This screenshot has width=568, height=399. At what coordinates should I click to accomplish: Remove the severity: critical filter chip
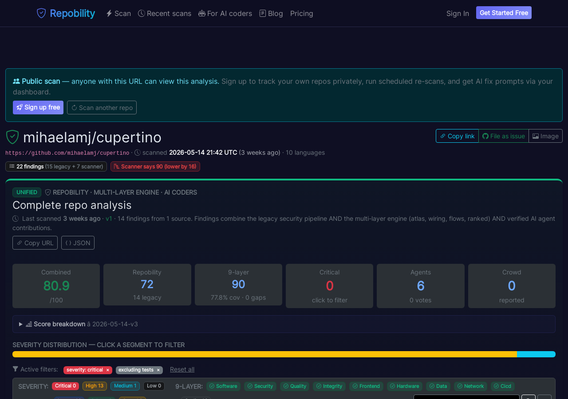pos(107,370)
